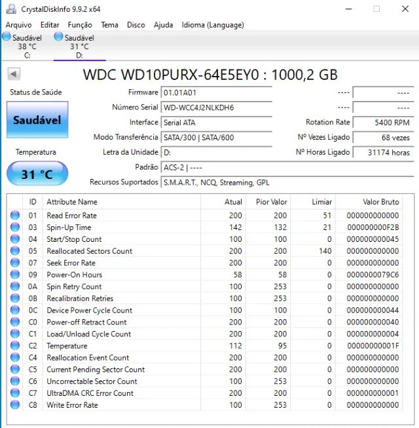Click the Attribute Name column header
Viewport: 419px width, 428px height.
click(x=122, y=202)
